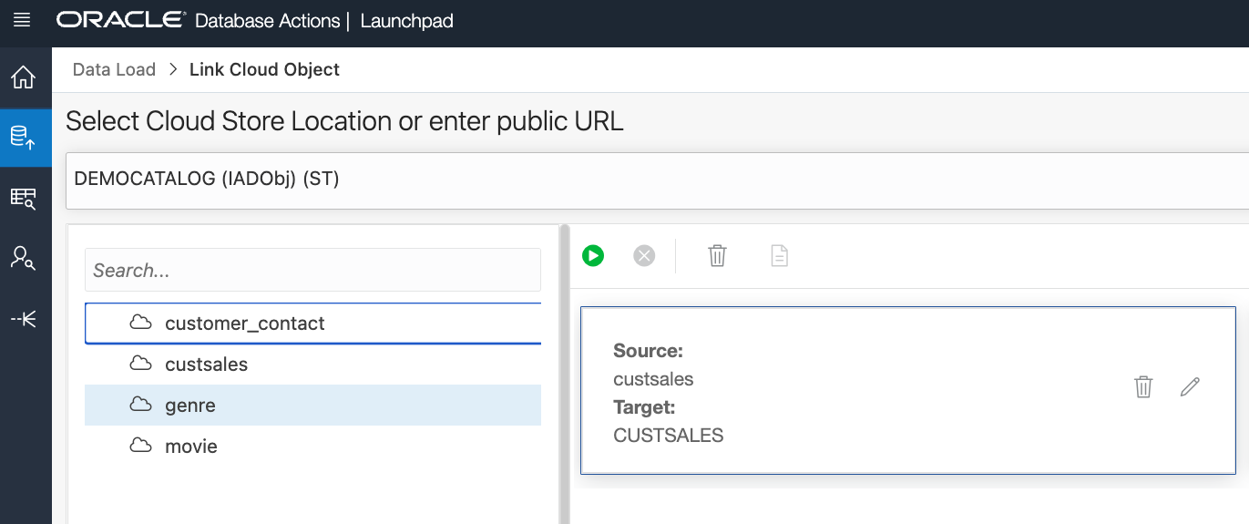This screenshot has width=1249, height=524.
Task: Select custsales in the object list
Action: pyautogui.click(x=206, y=365)
